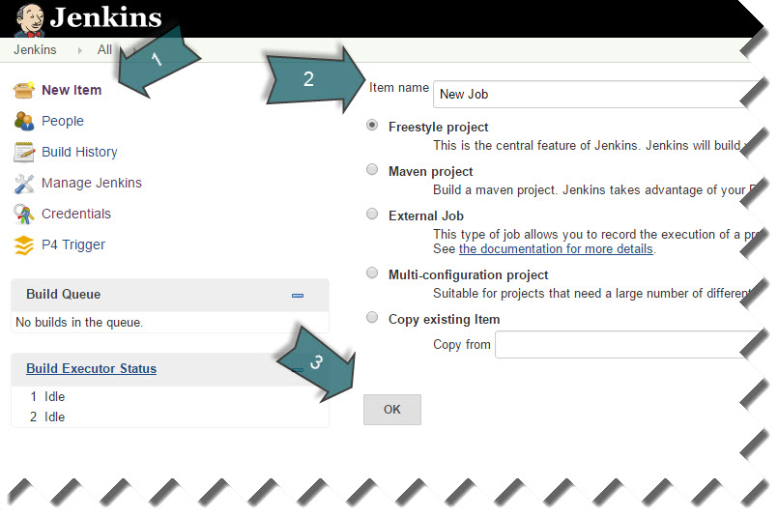Select Copy existing Item radio button

(372, 317)
